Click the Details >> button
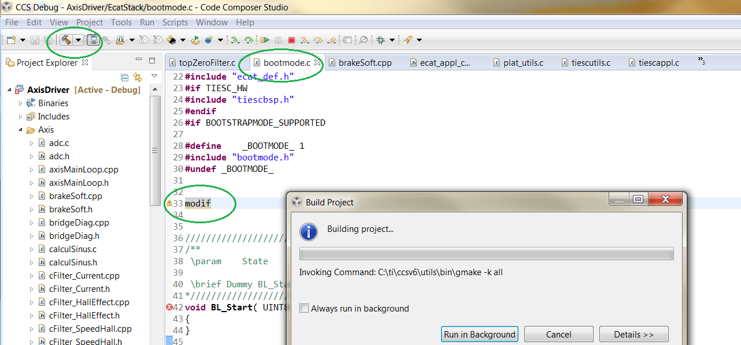This screenshot has width=741, height=345. point(634,334)
